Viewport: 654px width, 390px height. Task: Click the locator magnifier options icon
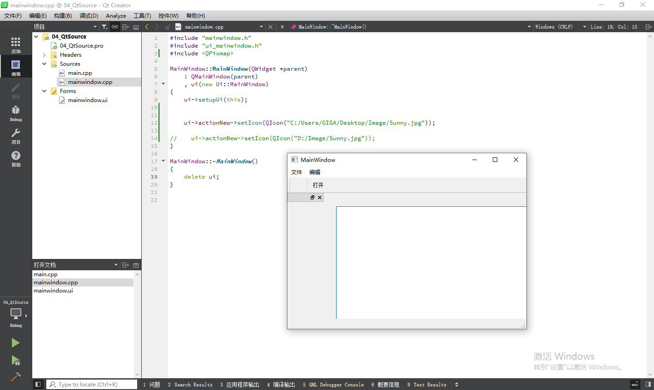coord(53,384)
